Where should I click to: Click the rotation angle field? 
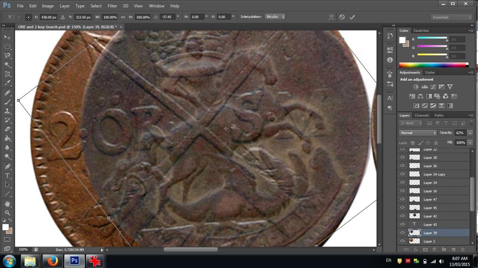(x=167, y=17)
